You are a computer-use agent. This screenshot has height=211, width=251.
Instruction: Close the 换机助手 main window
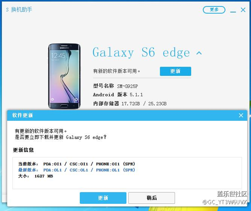coord(243,10)
